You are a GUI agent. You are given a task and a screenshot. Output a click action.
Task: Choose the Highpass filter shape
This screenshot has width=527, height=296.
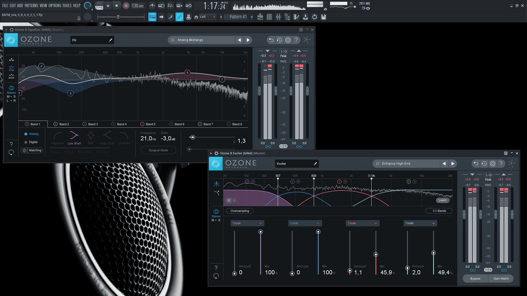click(x=57, y=138)
